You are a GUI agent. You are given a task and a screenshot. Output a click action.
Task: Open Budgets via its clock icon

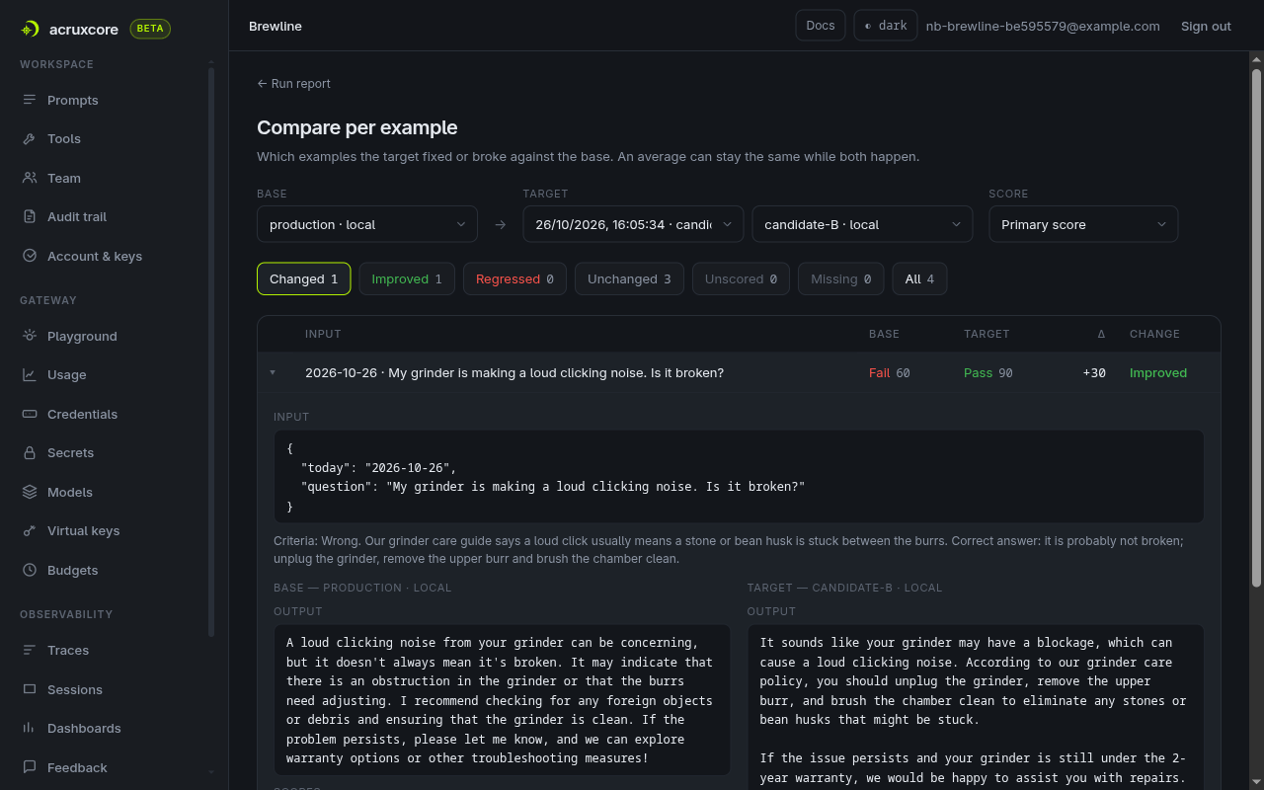click(30, 570)
